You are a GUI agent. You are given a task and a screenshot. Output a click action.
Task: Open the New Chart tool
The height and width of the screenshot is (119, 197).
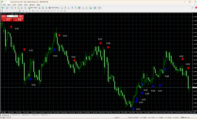3,8
